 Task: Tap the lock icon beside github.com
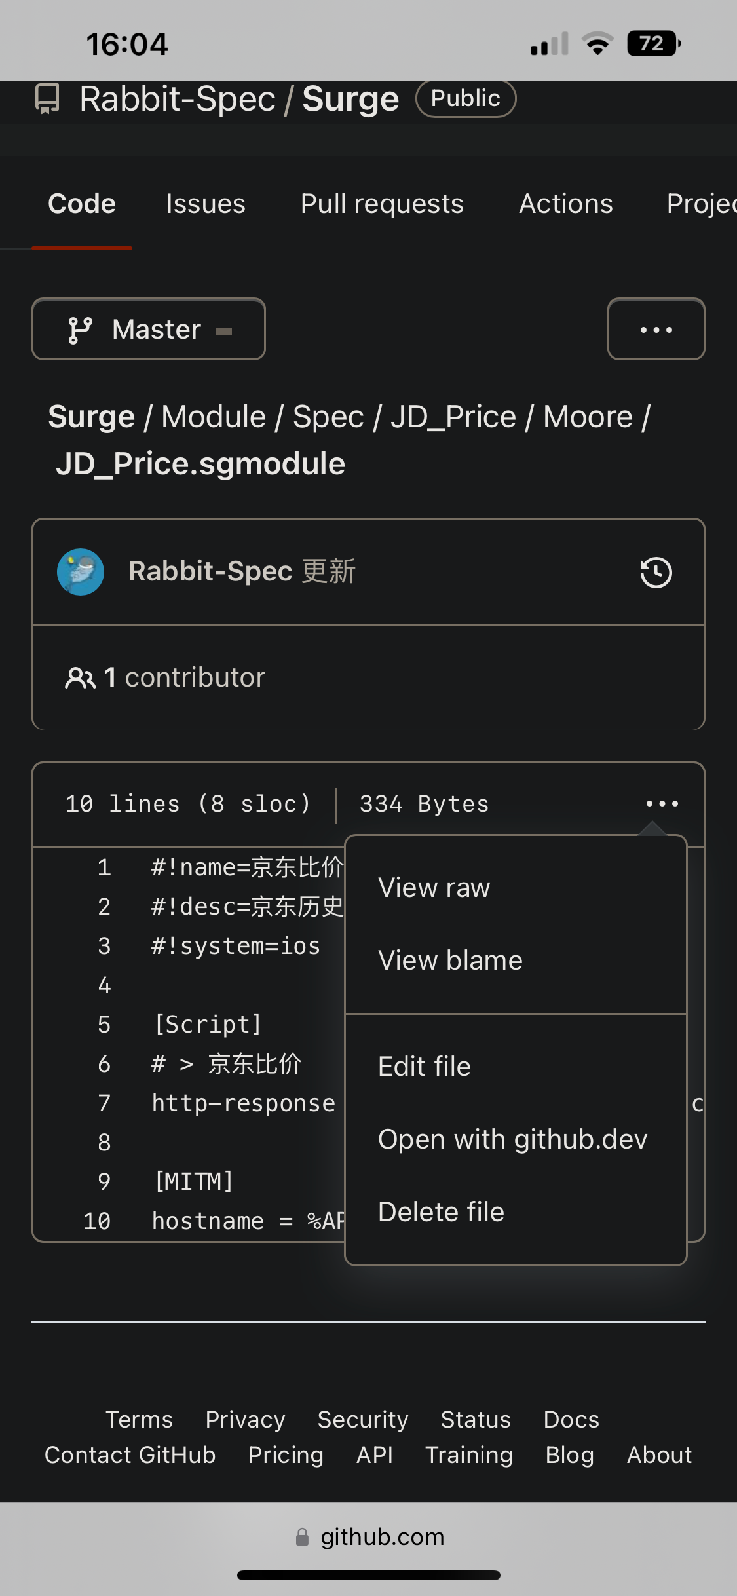pyautogui.click(x=302, y=1536)
